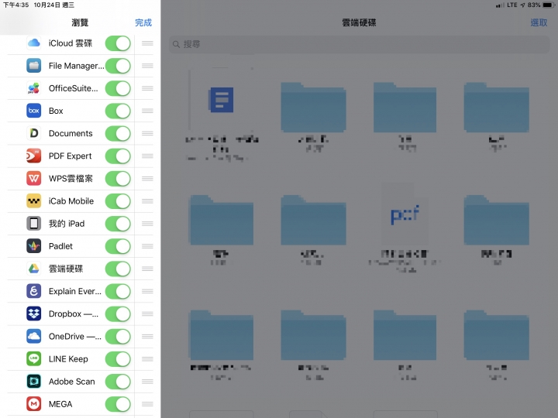Image resolution: width=558 pixels, height=418 pixels.
Task: Tap the 搜尋 search field
Action: click(360, 44)
